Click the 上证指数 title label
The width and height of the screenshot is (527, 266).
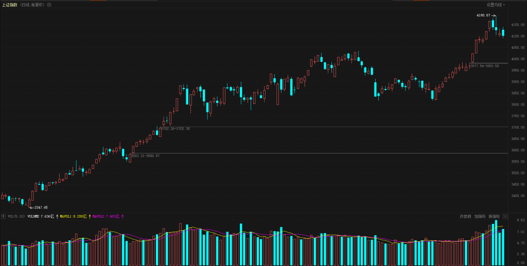pos(10,5)
